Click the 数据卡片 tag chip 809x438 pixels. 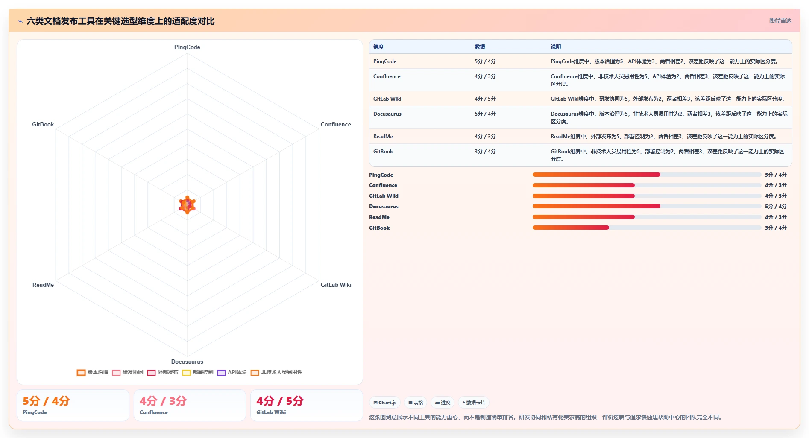tap(474, 403)
